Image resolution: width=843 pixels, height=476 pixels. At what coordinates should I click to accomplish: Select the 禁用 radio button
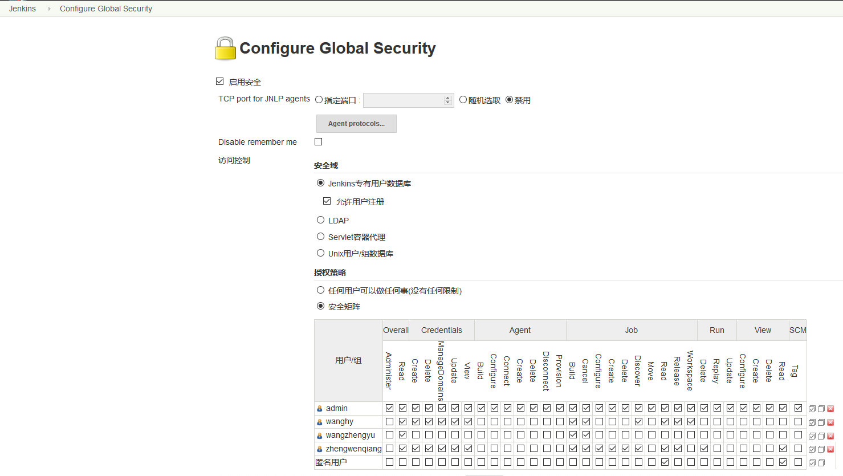pos(510,100)
